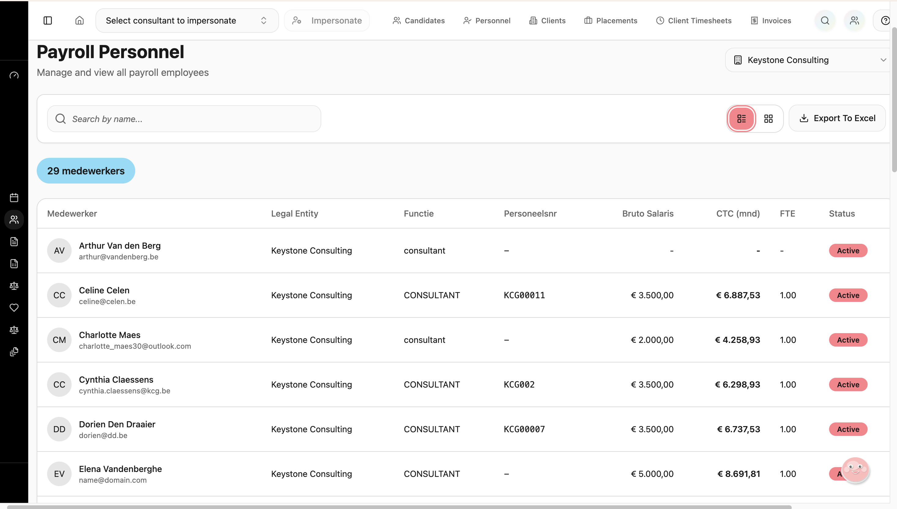The image size is (897, 509).
Task: Click the CC avatar of Cynthia Claessens
Action: point(59,385)
